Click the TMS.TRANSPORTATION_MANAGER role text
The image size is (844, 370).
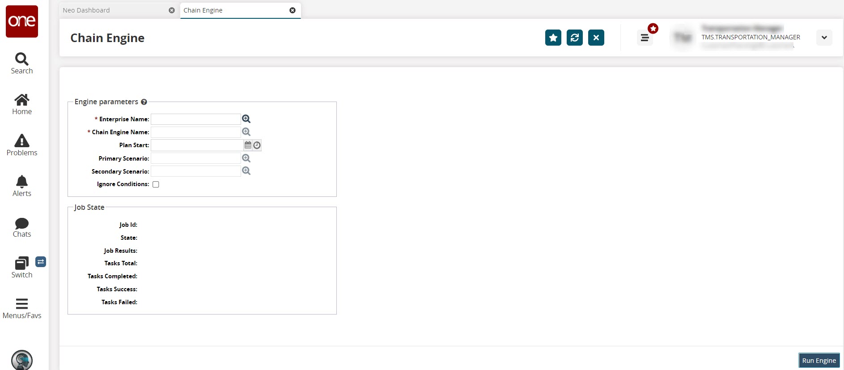(751, 37)
